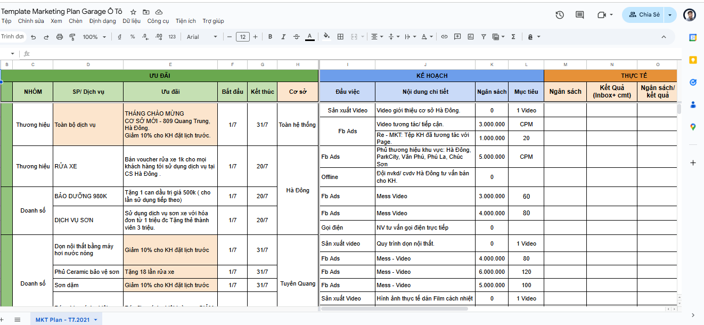Open version history clock icon
The image size is (704, 325).
[x=559, y=15]
